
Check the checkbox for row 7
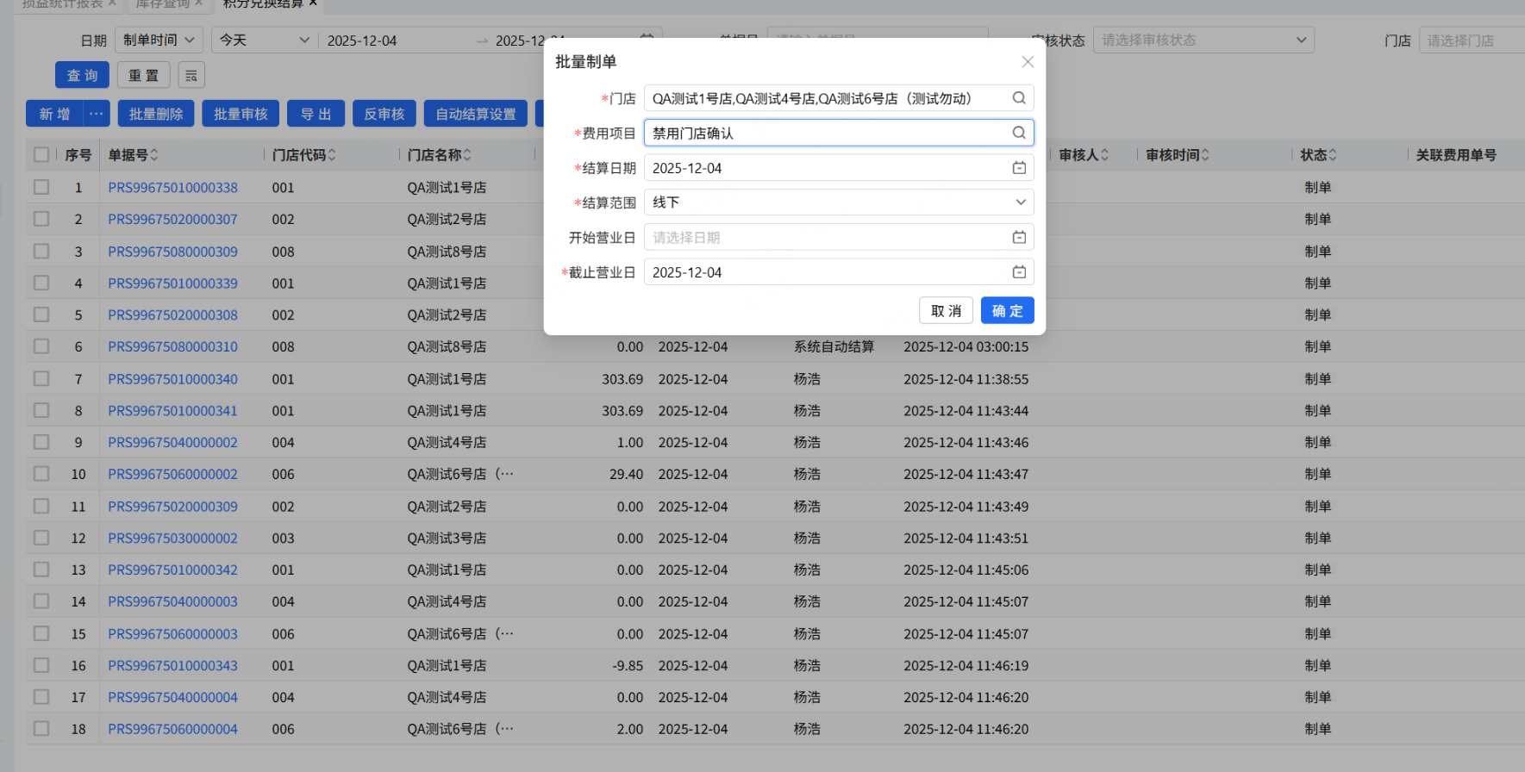[x=41, y=379]
